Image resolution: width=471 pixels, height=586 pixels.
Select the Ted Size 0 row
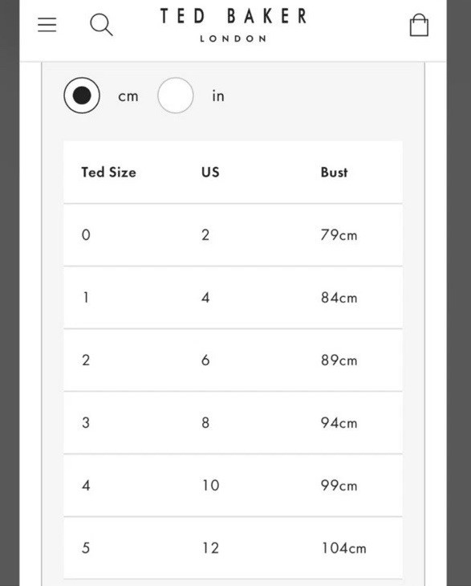click(233, 235)
